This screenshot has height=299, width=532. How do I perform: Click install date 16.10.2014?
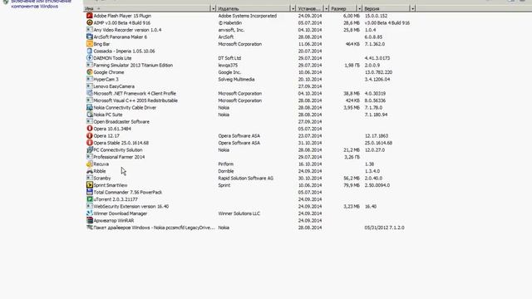(310, 164)
